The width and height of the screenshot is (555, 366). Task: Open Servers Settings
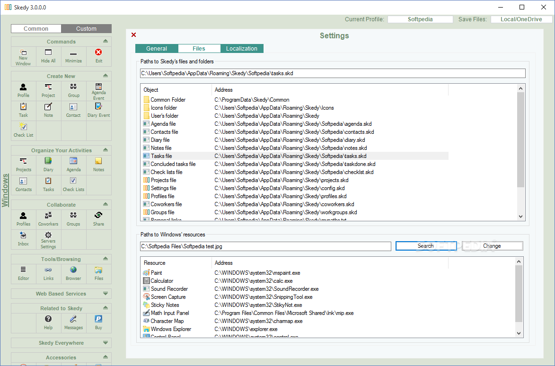coord(48,239)
